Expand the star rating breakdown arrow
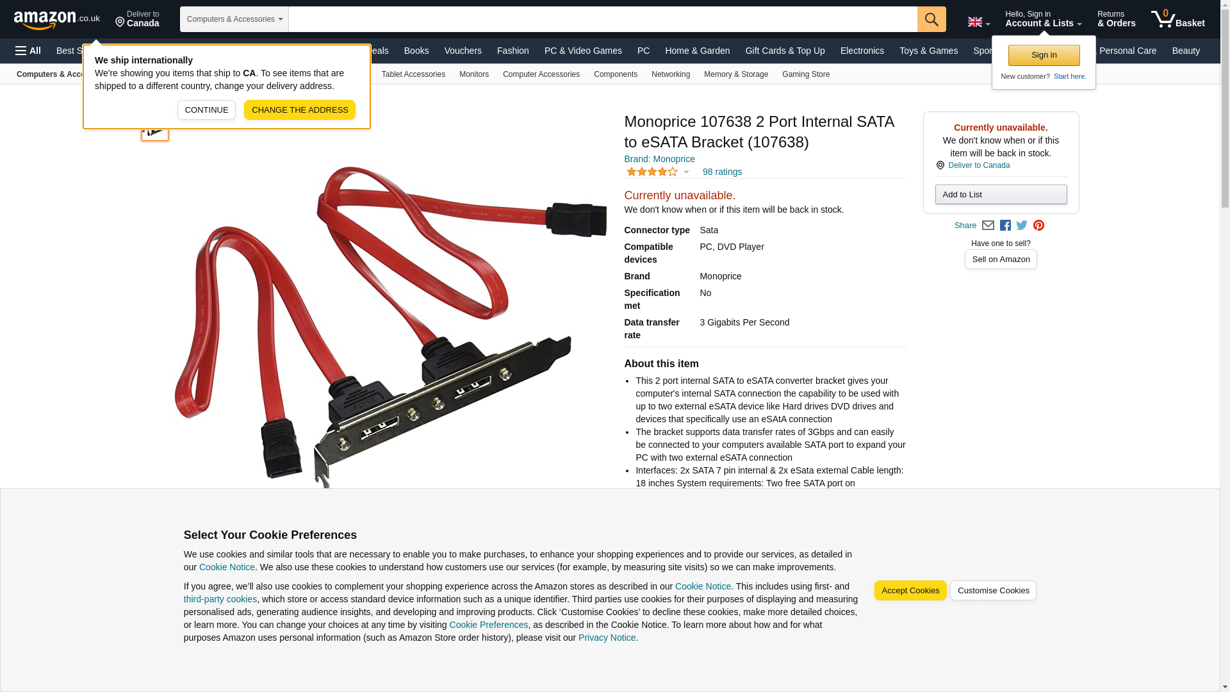1230x692 pixels. (x=686, y=172)
